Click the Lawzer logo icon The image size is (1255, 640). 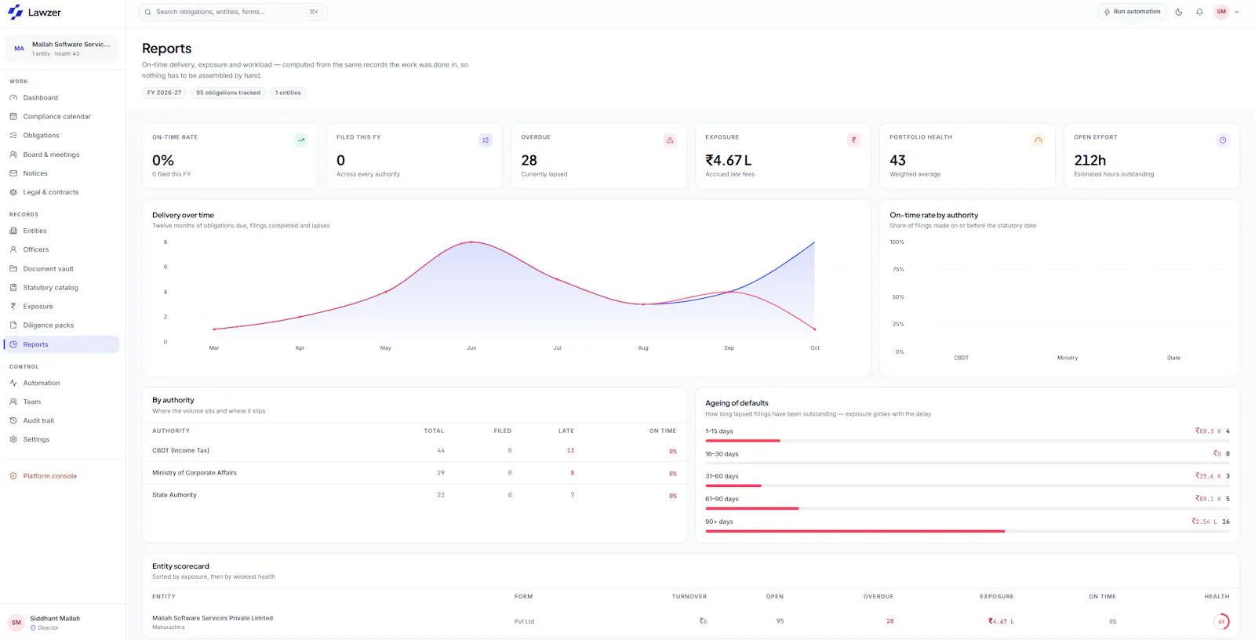[x=15, y=13]
